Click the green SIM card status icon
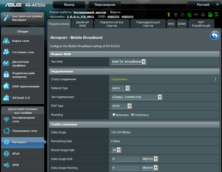This screenshot has height=172, width=222. tap(210, 15)
